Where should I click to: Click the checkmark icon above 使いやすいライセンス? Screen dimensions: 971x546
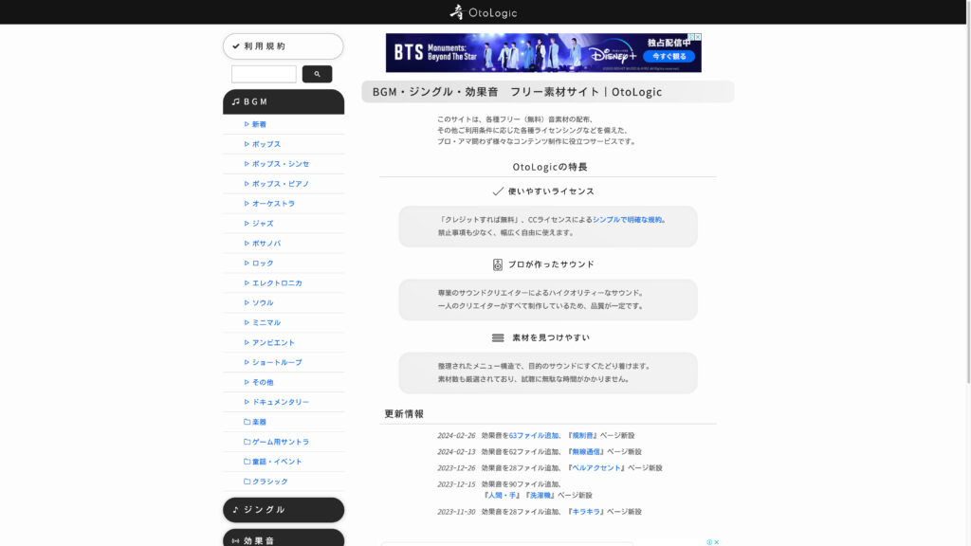[497, 190]
